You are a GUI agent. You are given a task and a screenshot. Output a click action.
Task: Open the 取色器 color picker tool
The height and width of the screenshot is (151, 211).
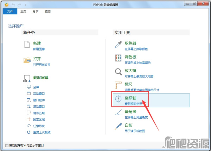(130, 43)
